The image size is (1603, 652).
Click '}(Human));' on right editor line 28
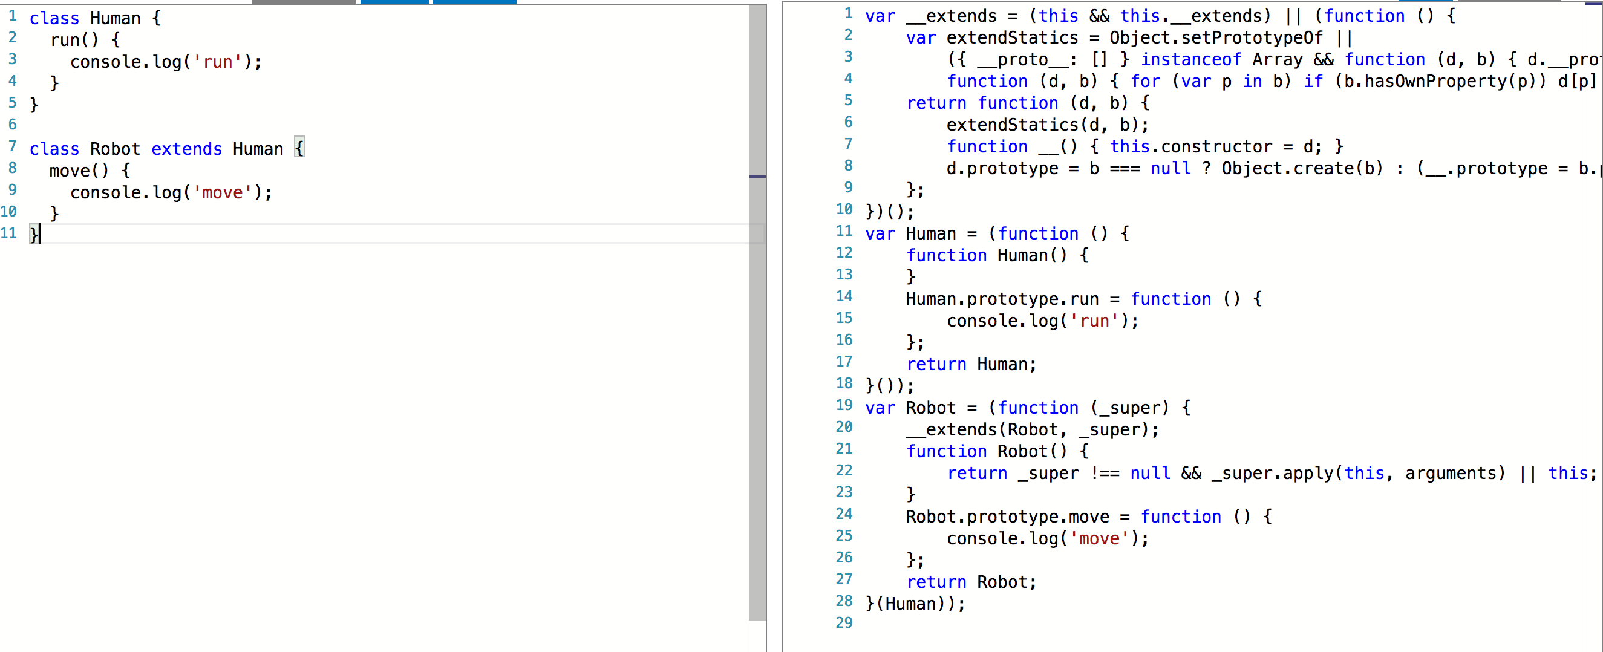(x=915, y=604)
